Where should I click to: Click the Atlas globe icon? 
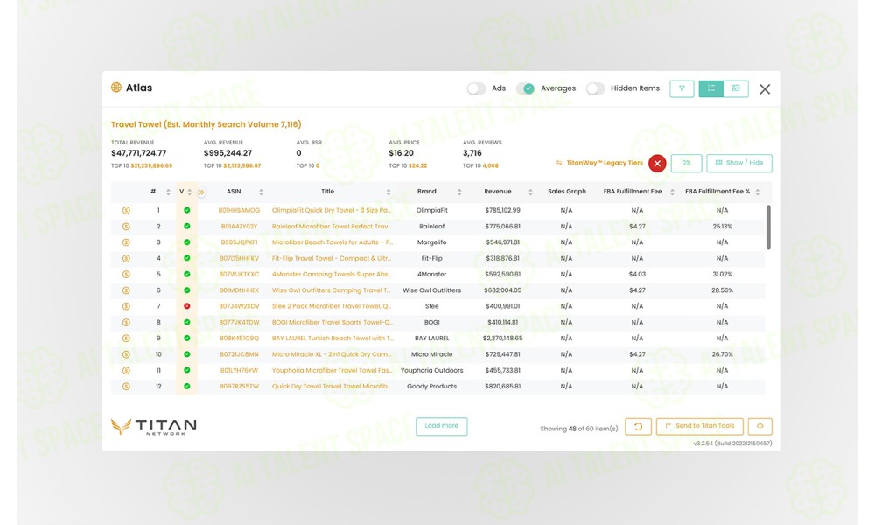[116, 87]
